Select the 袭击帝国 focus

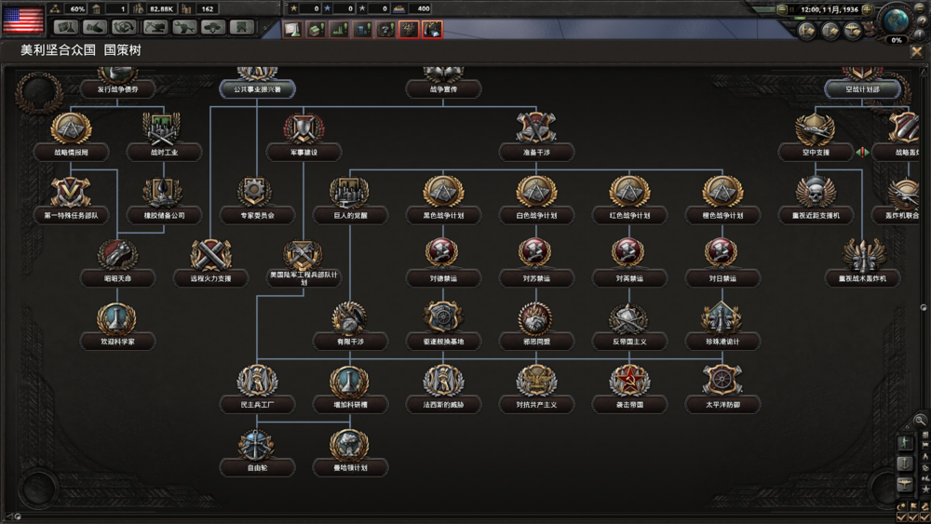(x=629, y=389)
